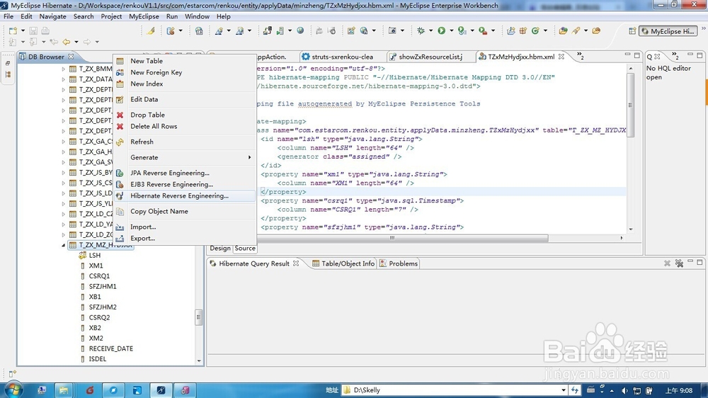Open the Generate submenu arrow

[249, 157]
